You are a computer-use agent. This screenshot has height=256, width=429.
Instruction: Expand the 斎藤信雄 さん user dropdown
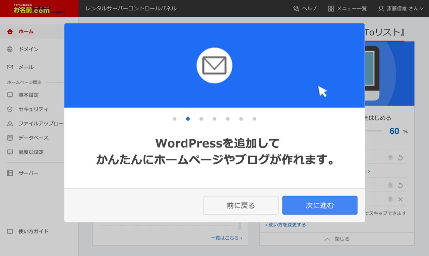click(x=401, y=9)
